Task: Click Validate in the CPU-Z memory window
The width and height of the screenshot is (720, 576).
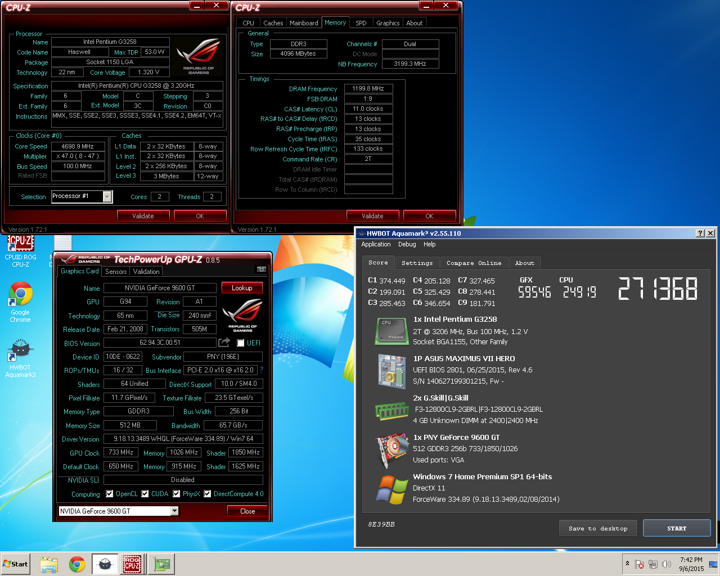Action: [x=372, y=216]
